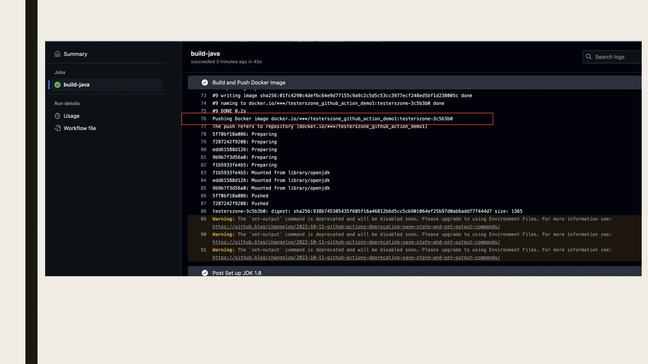Click the build-java job heading
648x364 pixels.
click(x=205, y=54)
